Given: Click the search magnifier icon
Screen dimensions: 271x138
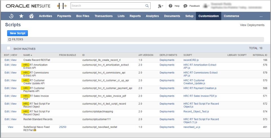Looking at the screenshot, I should point(147,6).
